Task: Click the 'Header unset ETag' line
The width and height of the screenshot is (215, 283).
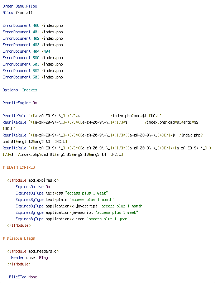Action: pyautogui.click(x=30, y=258)
